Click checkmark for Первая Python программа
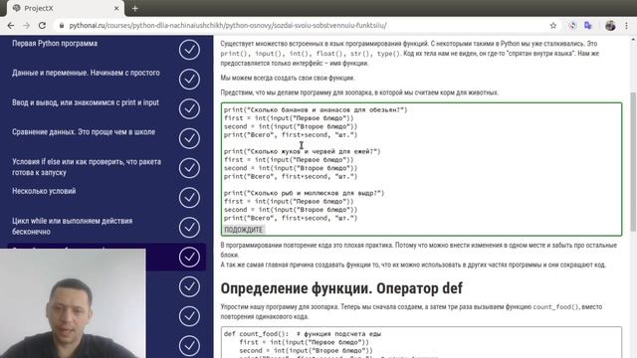 189,50
